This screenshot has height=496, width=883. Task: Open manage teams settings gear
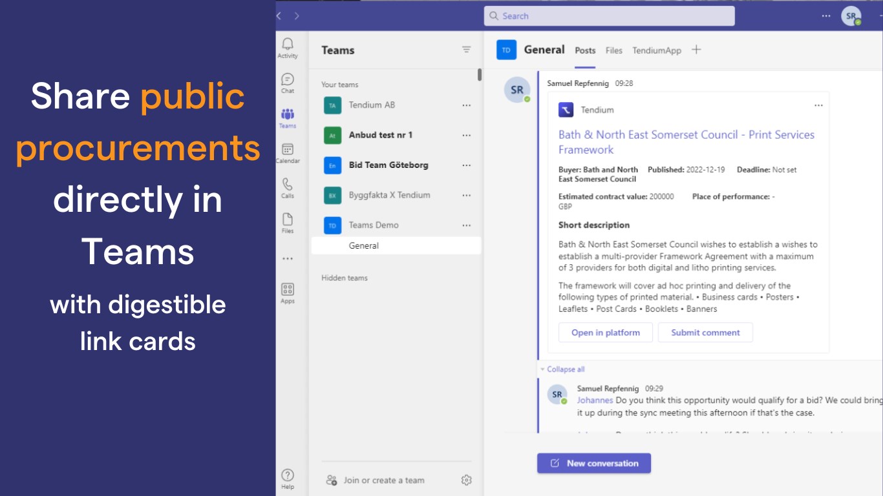pyautogui.click(x=467, y=480)
